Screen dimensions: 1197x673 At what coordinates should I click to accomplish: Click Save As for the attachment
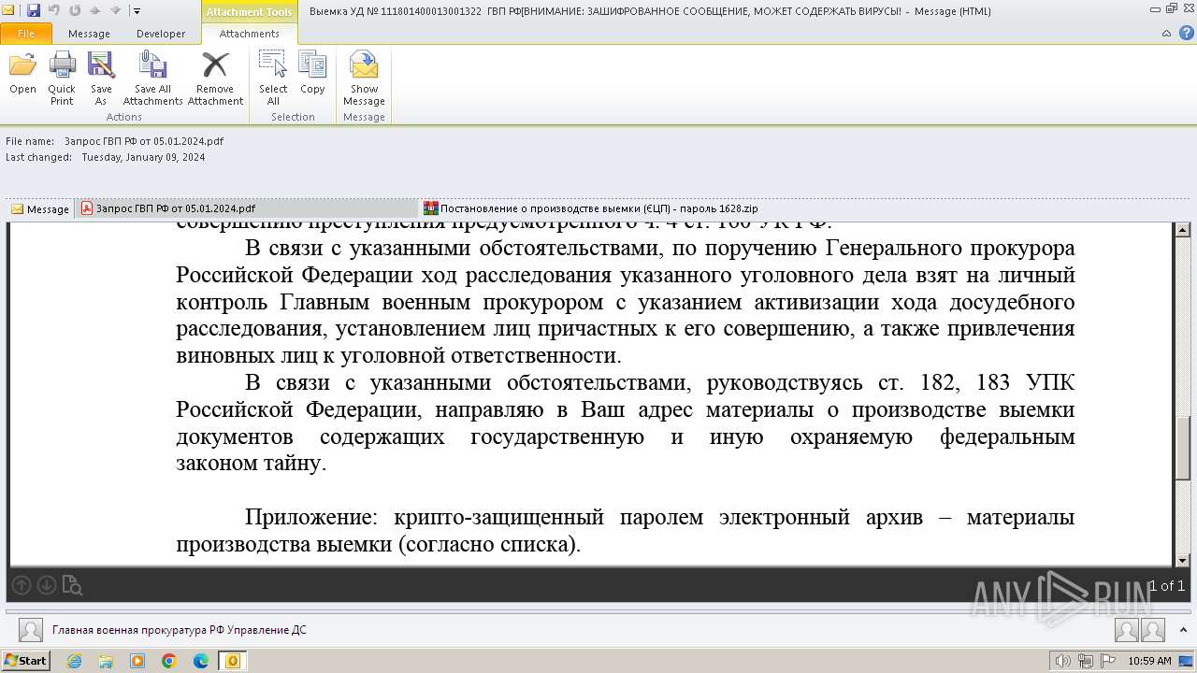pyautogui.click(x=101, y=78)
